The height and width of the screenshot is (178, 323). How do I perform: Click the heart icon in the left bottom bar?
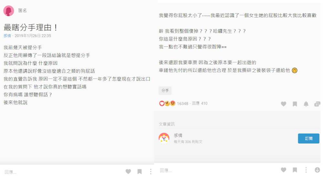[128, 172]
